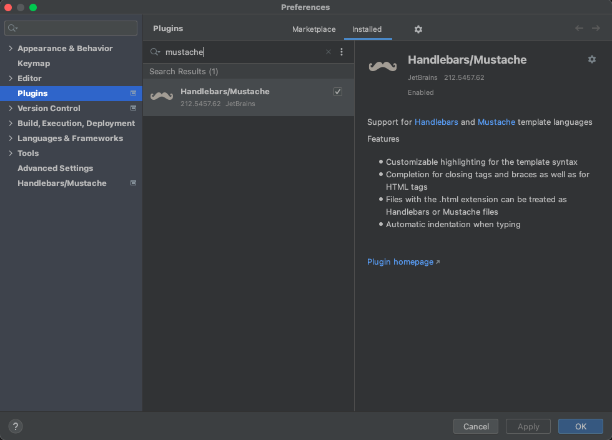Click the external link arrow after Plugin homepage

tap(438, 262)
